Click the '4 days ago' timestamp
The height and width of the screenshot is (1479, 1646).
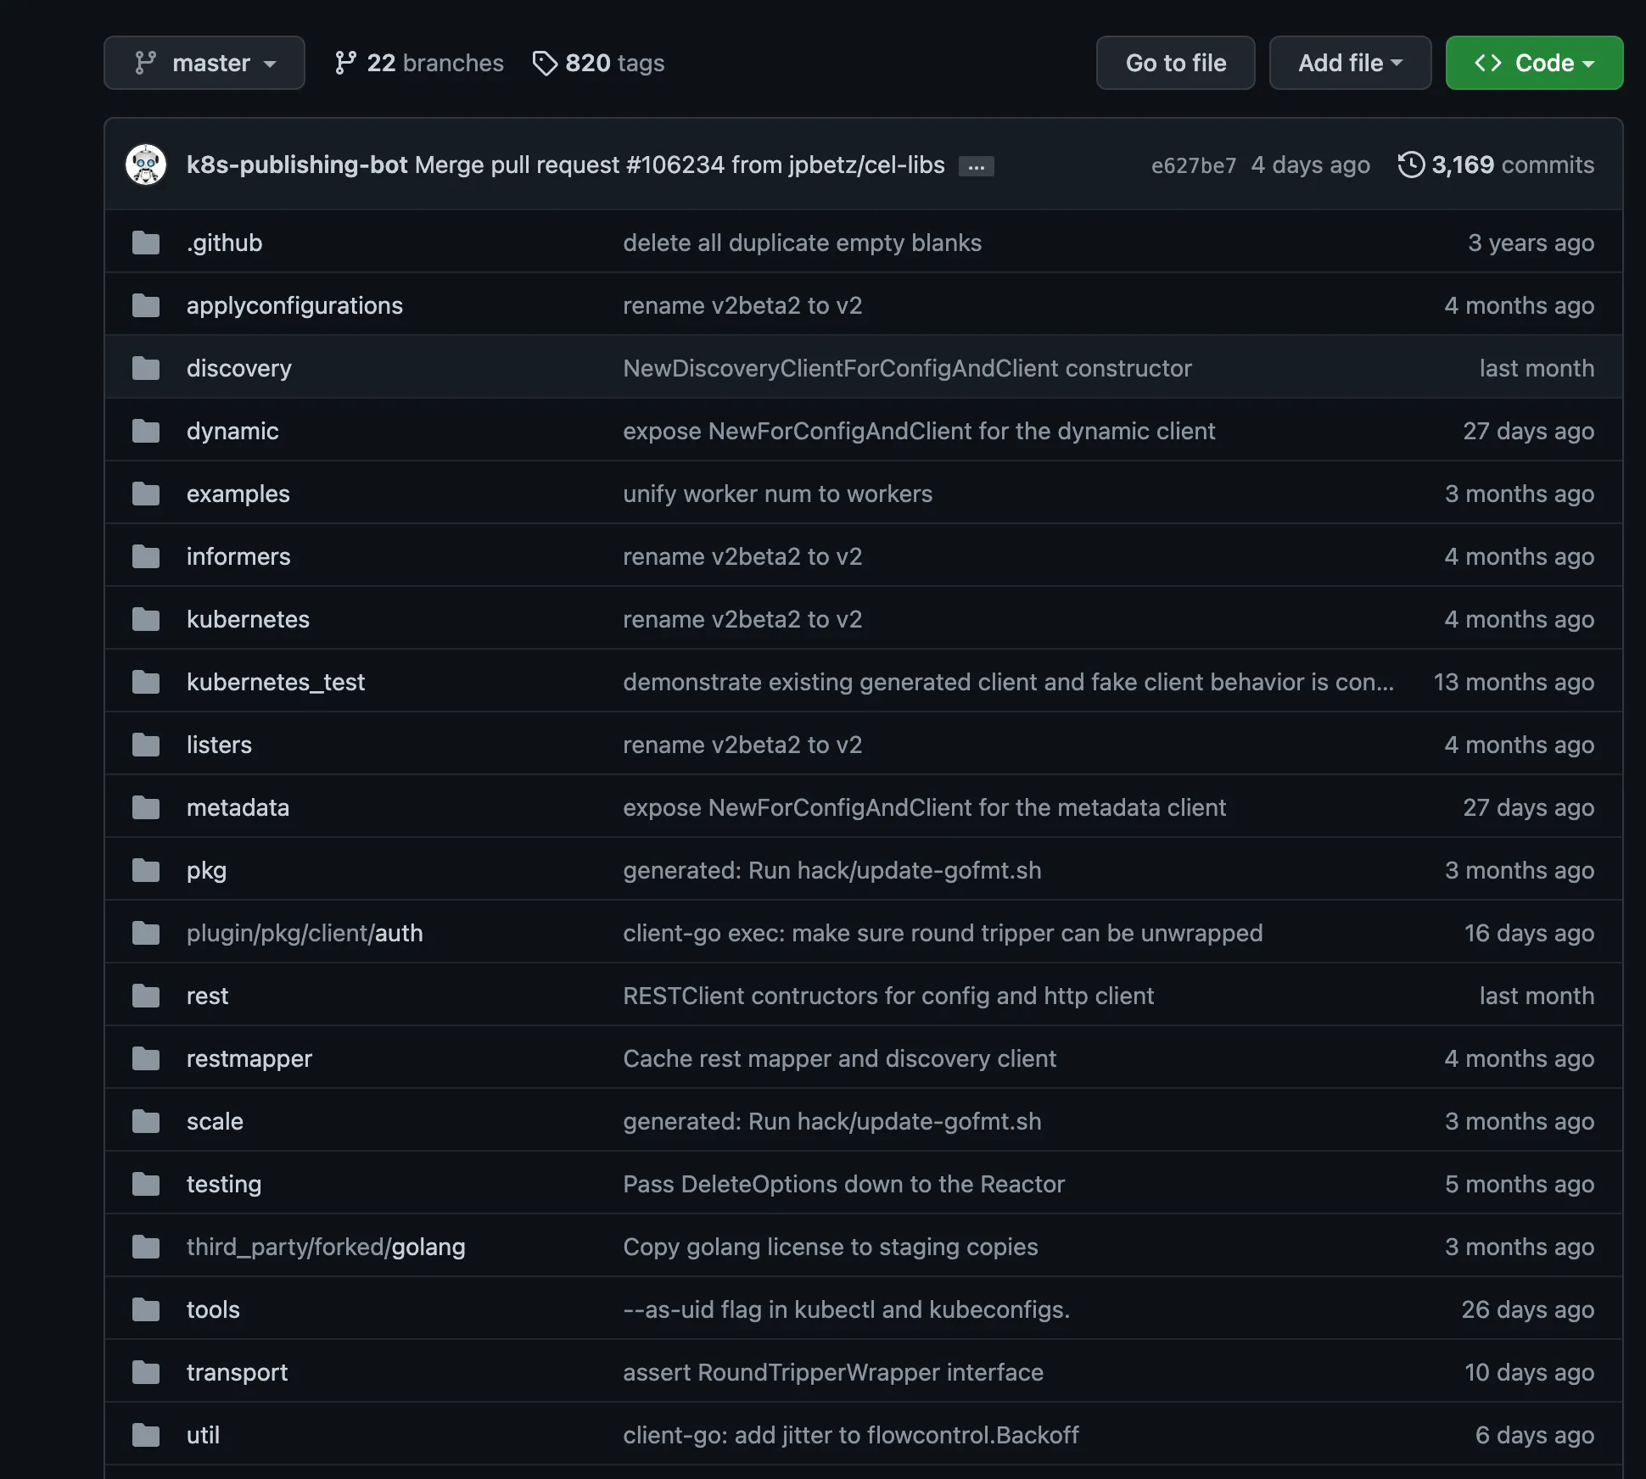1310,165
